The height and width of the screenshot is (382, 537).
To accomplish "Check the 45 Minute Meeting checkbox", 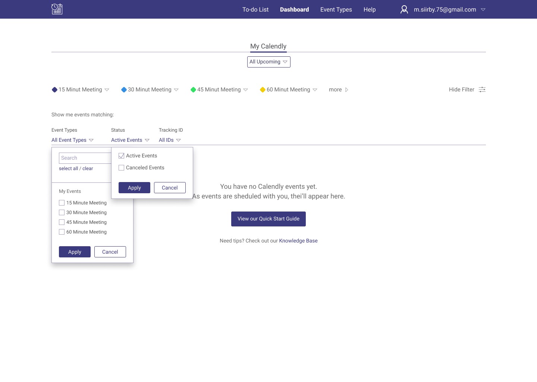I will [x=62, y=222].
